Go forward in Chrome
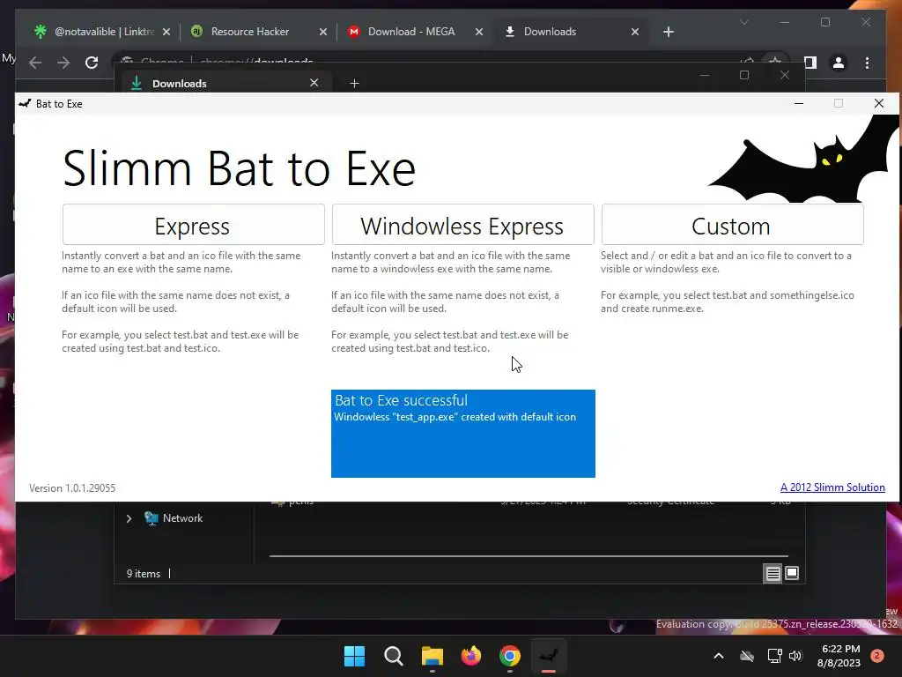 click(x=63, y=63)
